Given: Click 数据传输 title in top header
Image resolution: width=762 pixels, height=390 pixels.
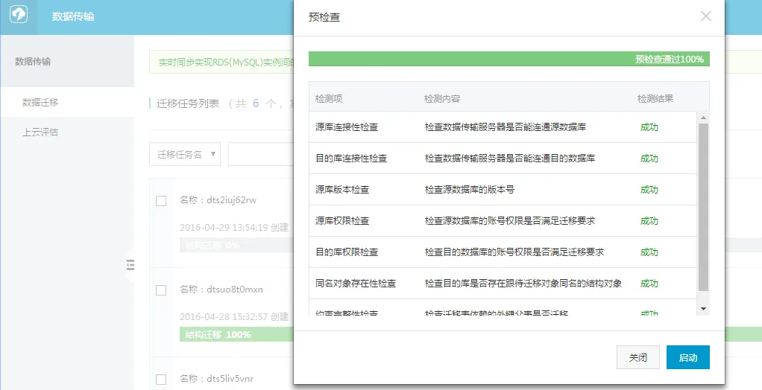Looking at the screenshot, I should click(73, 16).
